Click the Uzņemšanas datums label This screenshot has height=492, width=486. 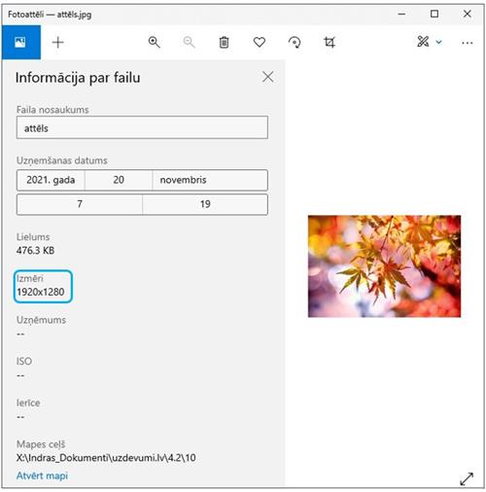(x=62, y=160)
